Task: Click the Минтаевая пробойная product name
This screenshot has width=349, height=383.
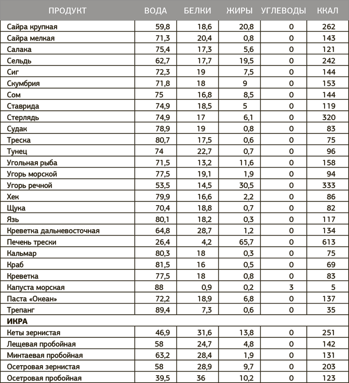Action: (45, 355)
